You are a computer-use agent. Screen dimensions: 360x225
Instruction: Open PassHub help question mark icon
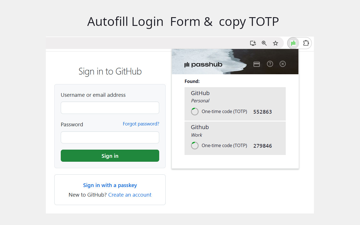click(270, 64)
